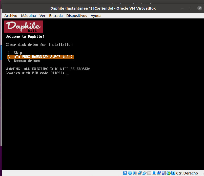Click the 'Clear disk drive for installation' heading
Screen dimensions: 204x176
tap(39, 45)
